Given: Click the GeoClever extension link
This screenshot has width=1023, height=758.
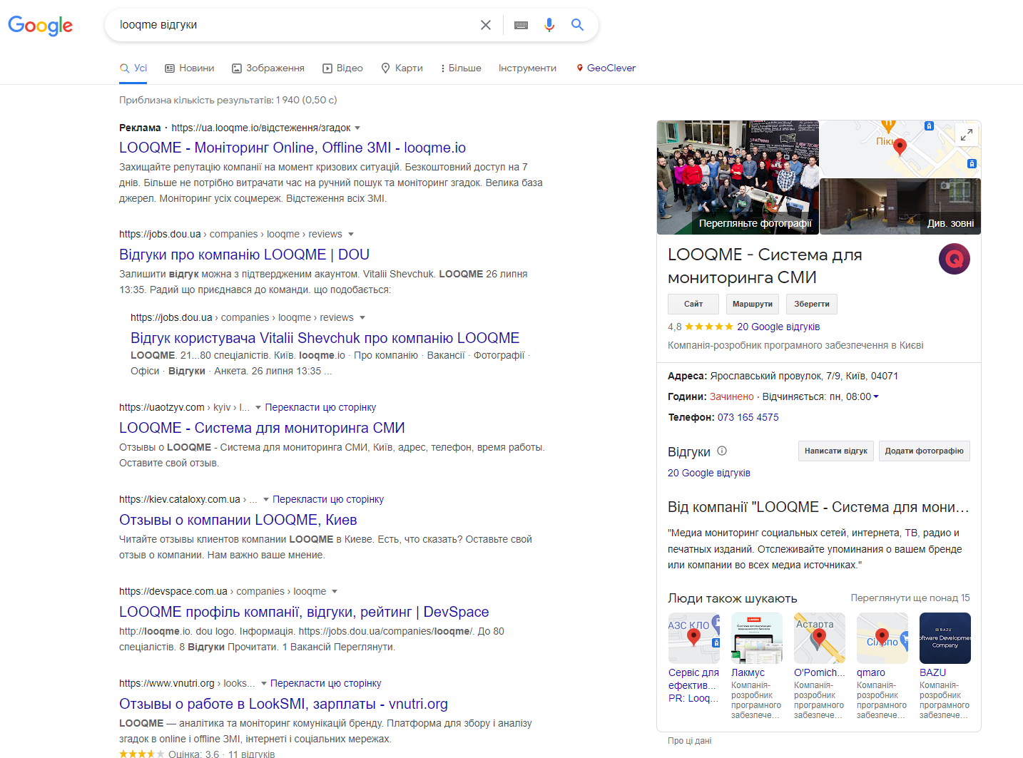Looking at the screenshot, I should pos(606,68).
